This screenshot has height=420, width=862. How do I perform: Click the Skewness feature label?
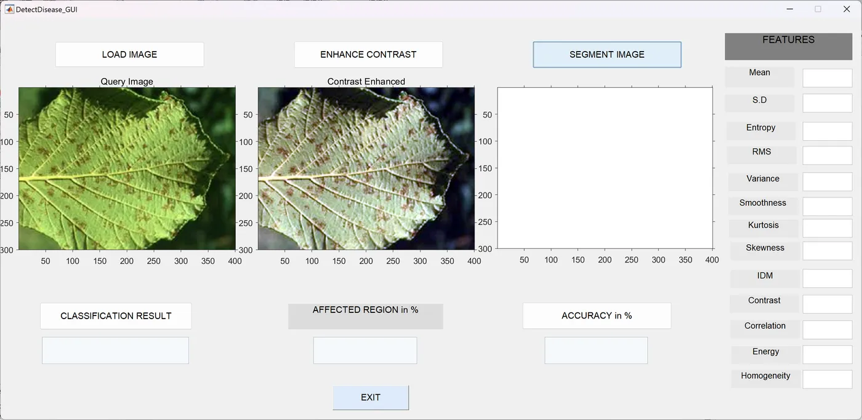[765, 251]
